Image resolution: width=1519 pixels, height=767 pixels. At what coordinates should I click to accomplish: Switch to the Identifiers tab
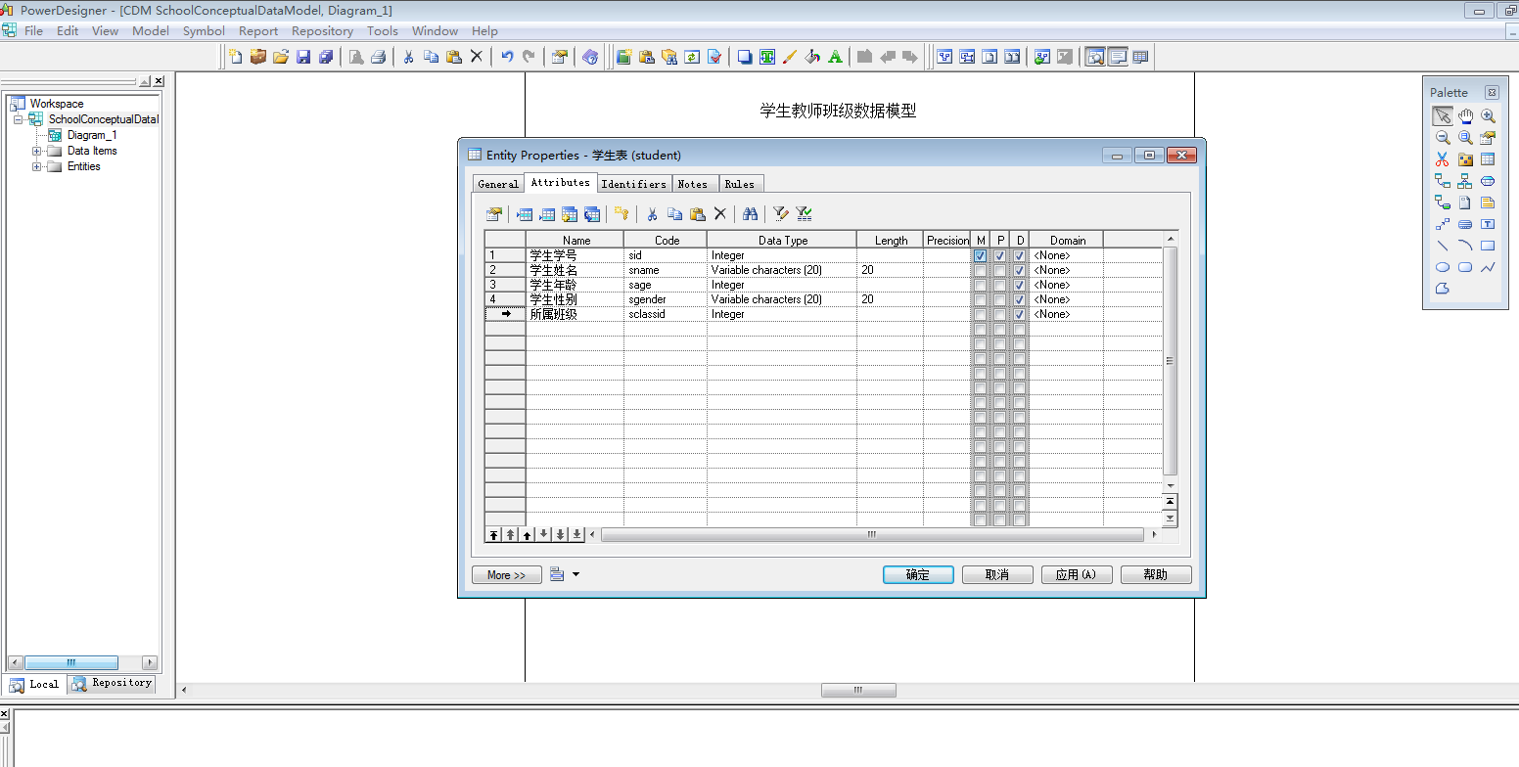pos(633,183)
